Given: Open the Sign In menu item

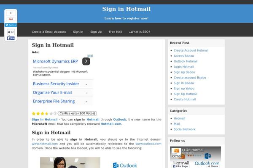Looking at the screenshot, I should [x=78, y=32].
